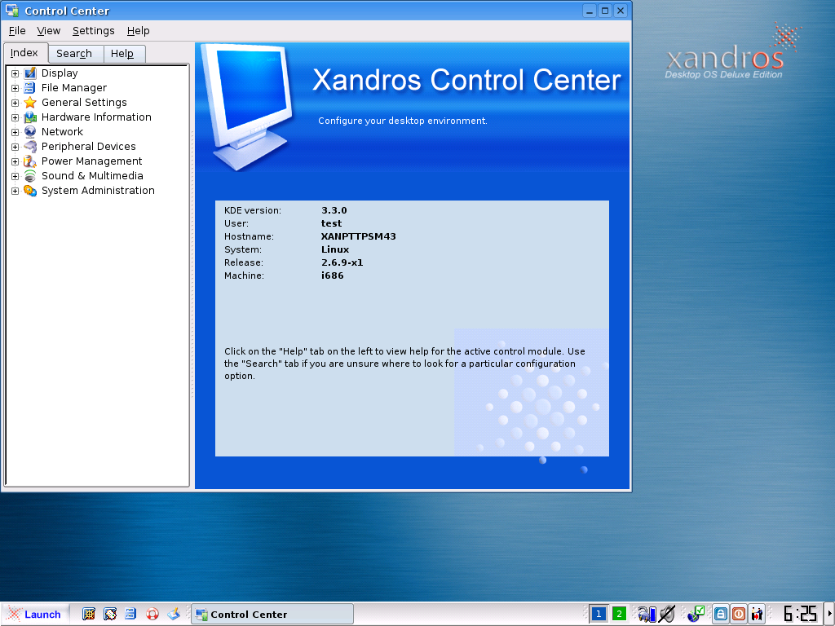835x626 pixels.
Task: Expand the Sound & Multimedia tree node
Action: click(15, 176)
